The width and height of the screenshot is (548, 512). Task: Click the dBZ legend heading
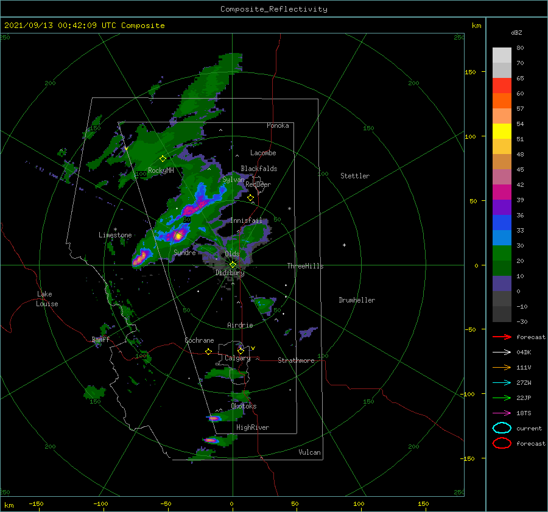click(x=516, y=32)
